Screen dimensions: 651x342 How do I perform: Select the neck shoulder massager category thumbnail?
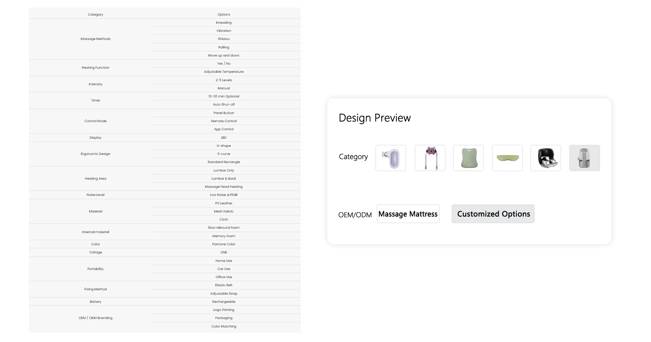[430, 158]
